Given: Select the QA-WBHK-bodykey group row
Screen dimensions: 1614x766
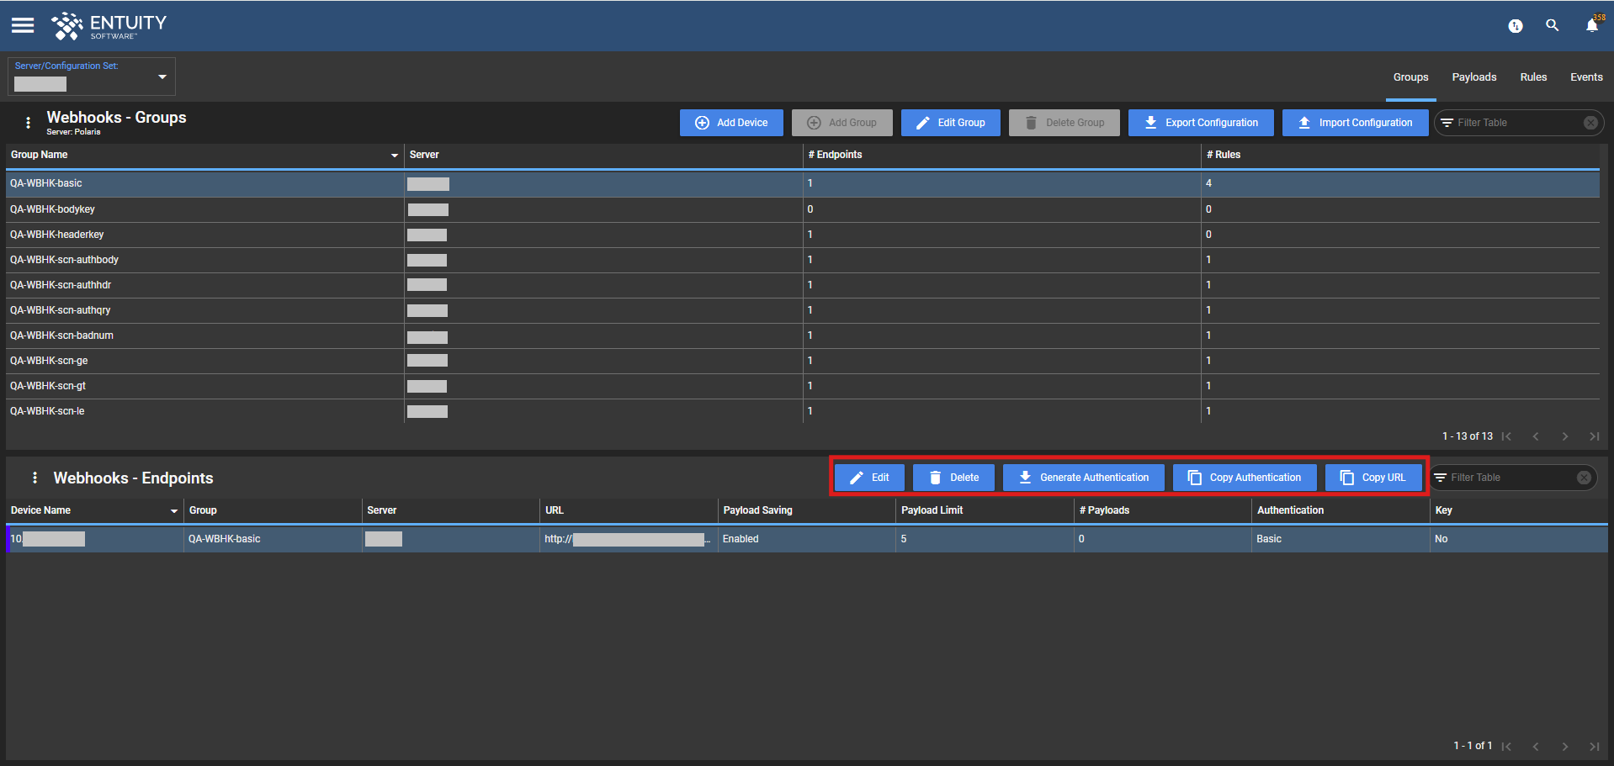Looking at the screenshot, I should pyautogui.click(x=803, y=209).
